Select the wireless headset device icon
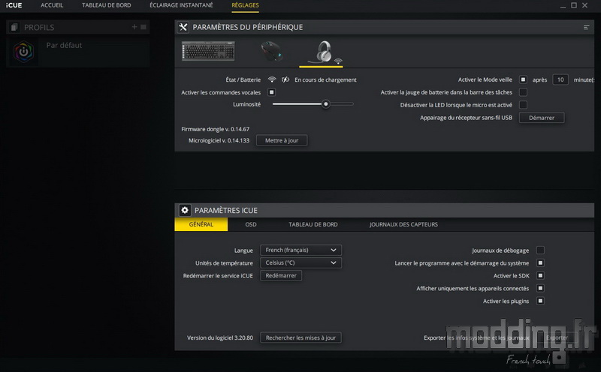This screenshot has height=372, width=601. tap(325, 52)
